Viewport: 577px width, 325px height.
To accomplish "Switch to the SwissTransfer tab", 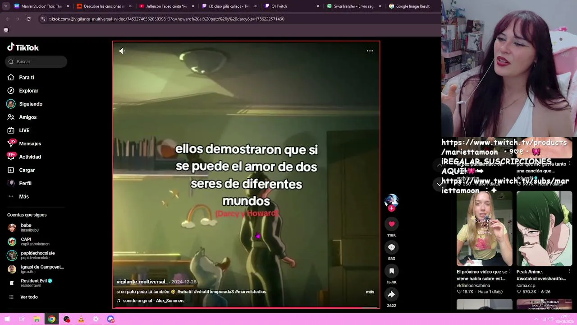I will click(x=354, y=6).
